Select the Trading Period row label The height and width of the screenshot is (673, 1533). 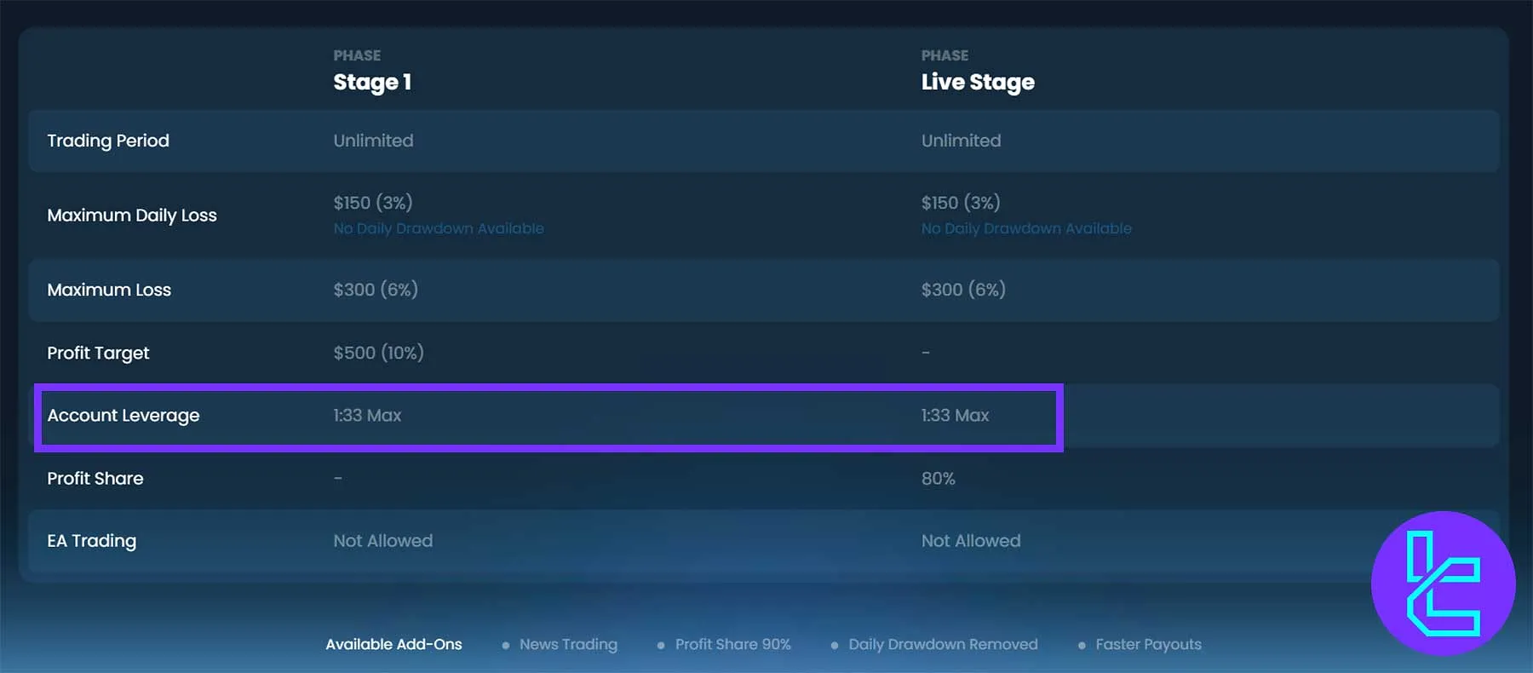click(108, 141)
